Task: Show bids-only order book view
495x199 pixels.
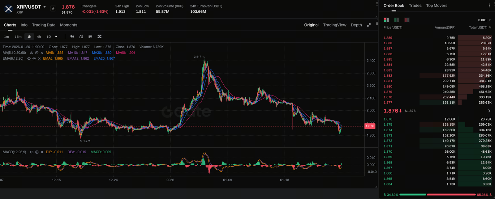Action: (x=397, y=20)
